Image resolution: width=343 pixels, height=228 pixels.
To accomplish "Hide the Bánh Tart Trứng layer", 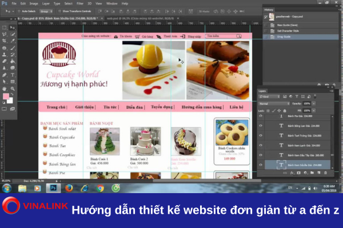I will click(261, 135).
